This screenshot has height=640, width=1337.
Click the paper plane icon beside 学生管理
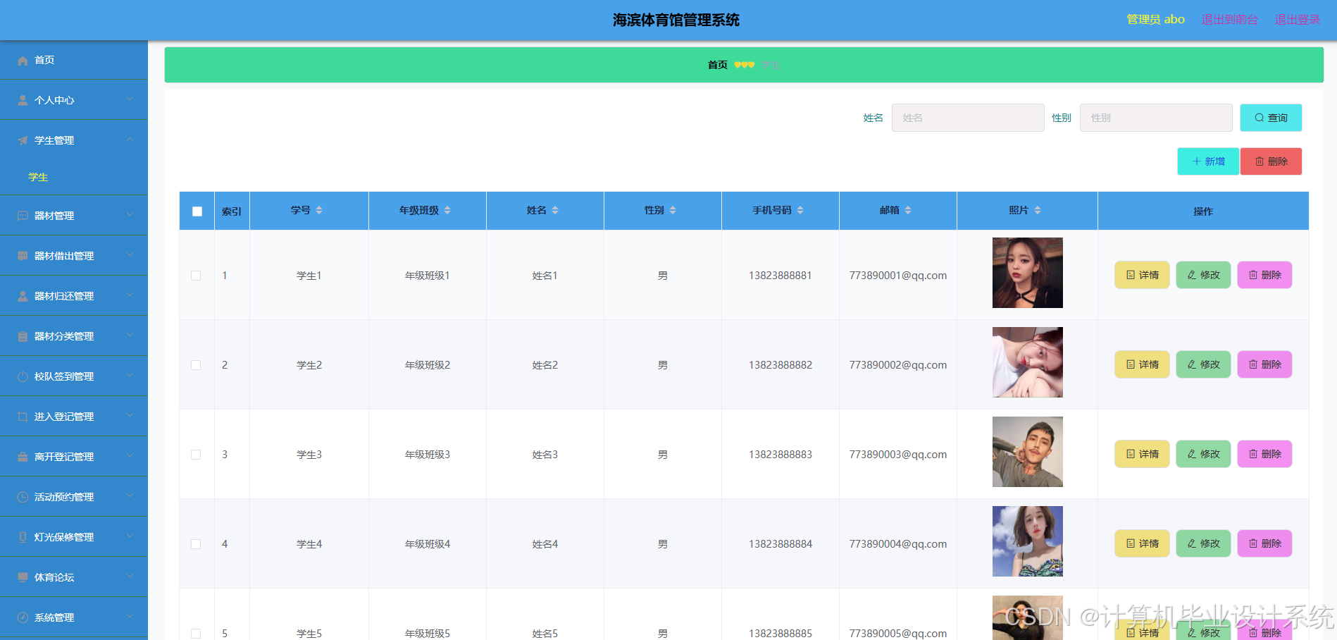tap(23, 141)
